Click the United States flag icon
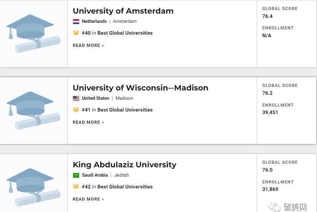 76,98
